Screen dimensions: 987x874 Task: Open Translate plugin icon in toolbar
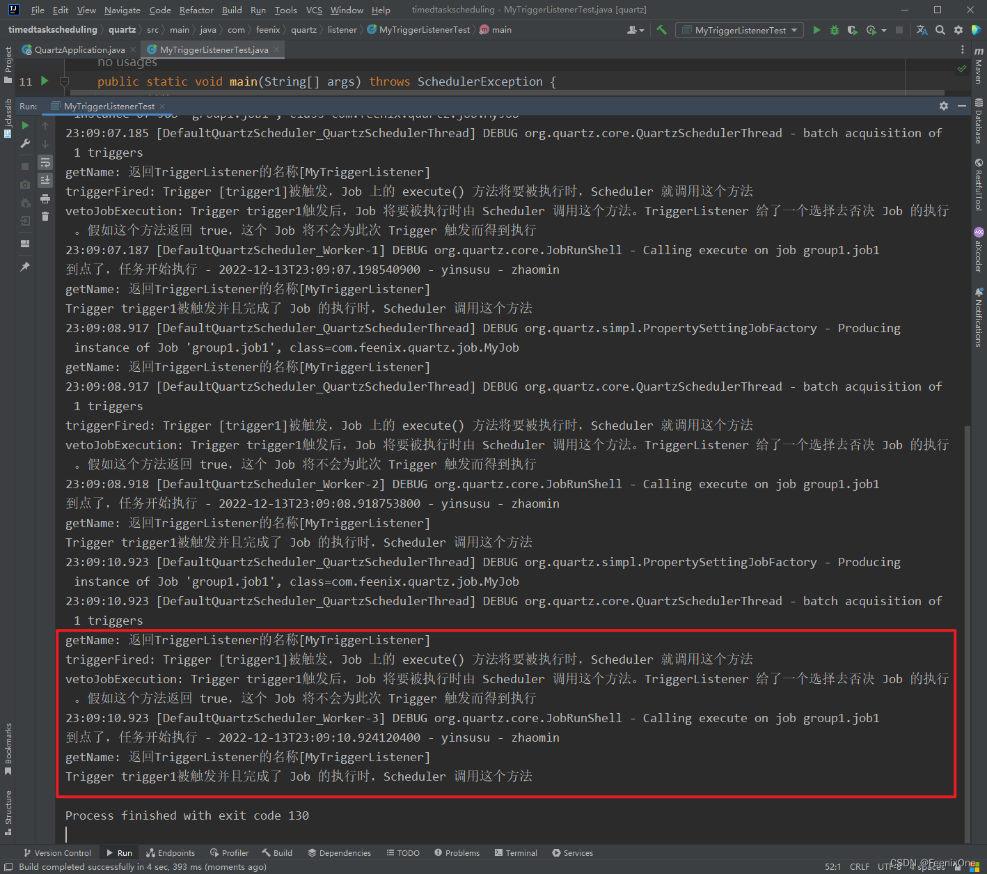click(922, 30)
